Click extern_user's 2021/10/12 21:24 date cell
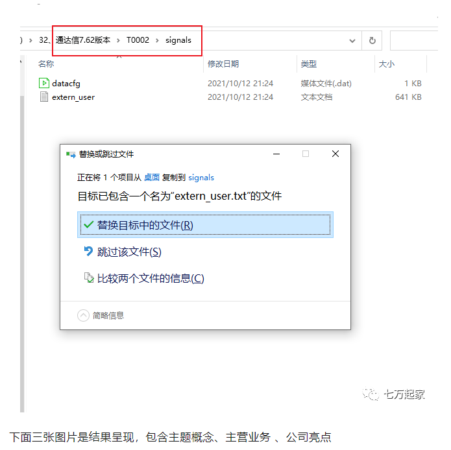This screenshot has width=451, height=450. (241, 97)
